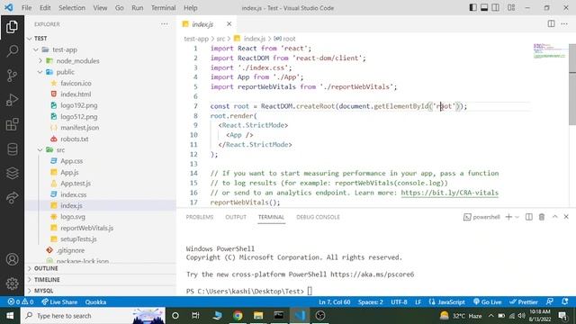
Task: Open the View menu
Action: point(100,8)
